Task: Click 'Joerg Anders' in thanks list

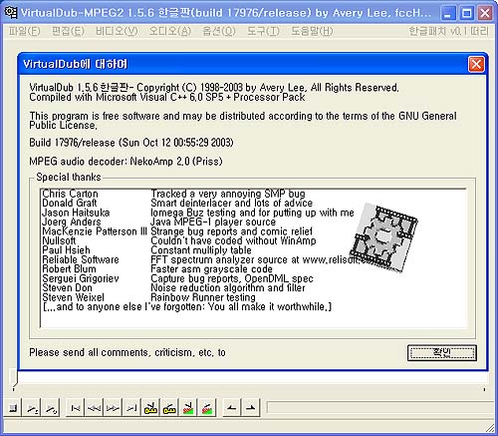Action: tap(72, 221)
